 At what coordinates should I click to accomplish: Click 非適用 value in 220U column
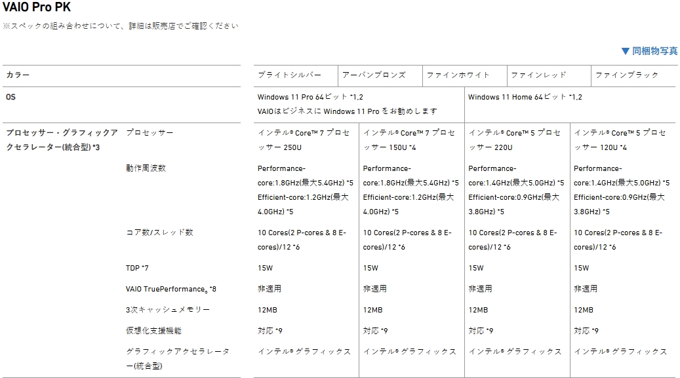pyautogui.click(x=480, y=289)
